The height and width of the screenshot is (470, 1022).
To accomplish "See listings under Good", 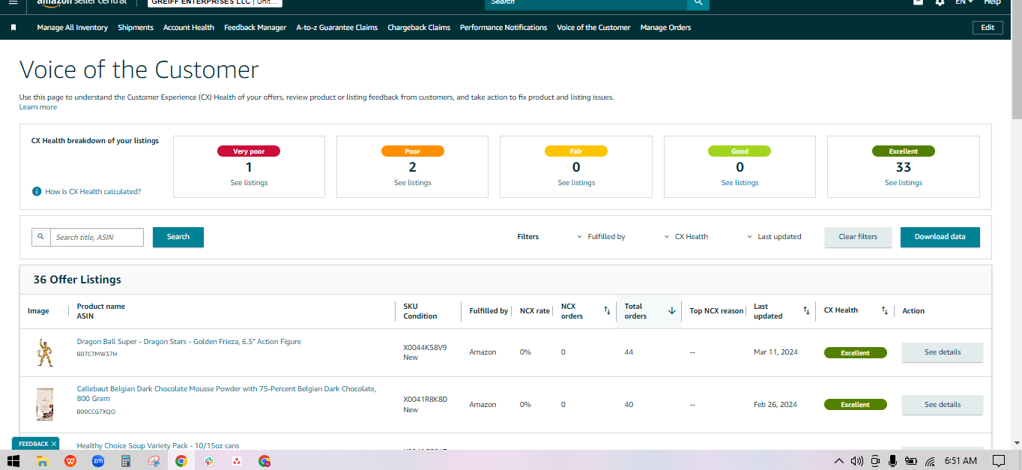I will (x=740, y=183).
